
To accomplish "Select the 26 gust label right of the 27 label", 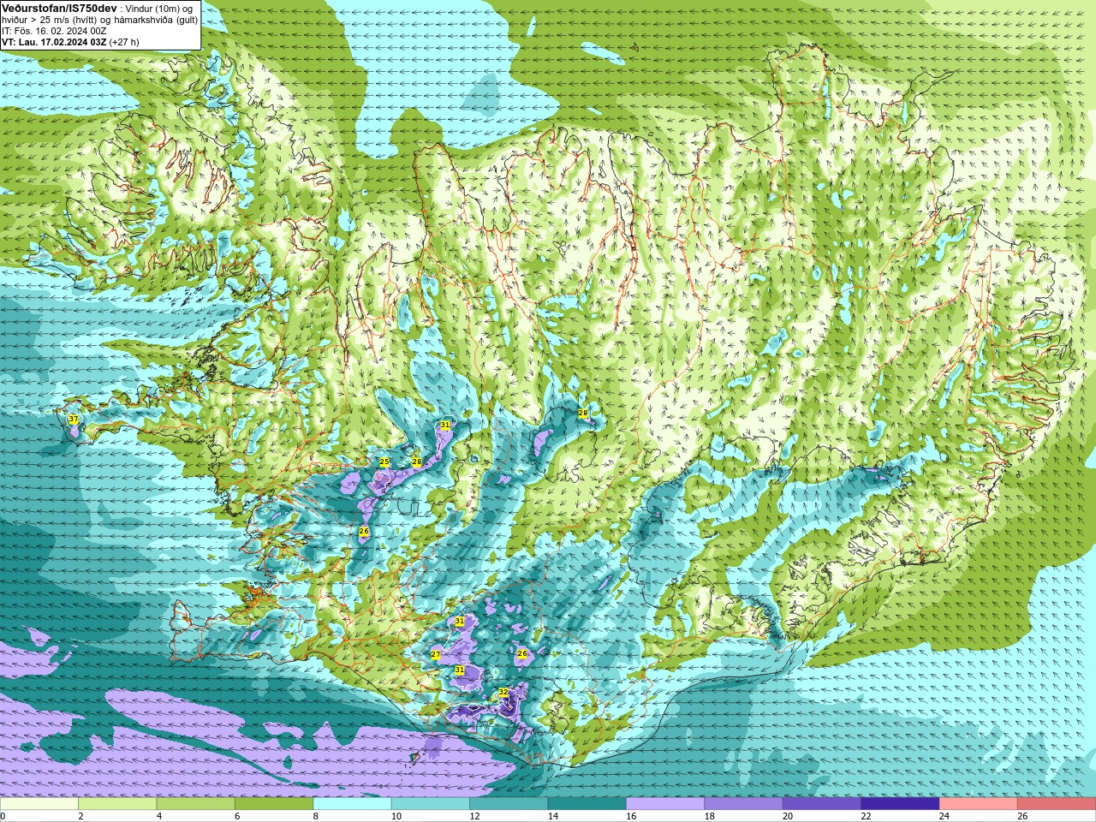I will pyautogui.click(x=522, y=653).
